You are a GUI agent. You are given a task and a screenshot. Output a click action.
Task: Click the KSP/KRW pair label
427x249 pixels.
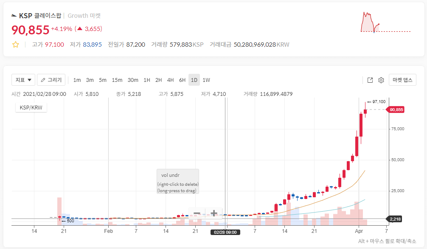[31, 107]
